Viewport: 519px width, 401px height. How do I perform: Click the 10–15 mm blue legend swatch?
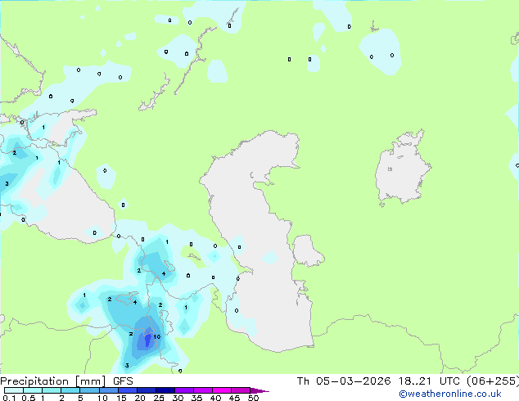[109, 390]
